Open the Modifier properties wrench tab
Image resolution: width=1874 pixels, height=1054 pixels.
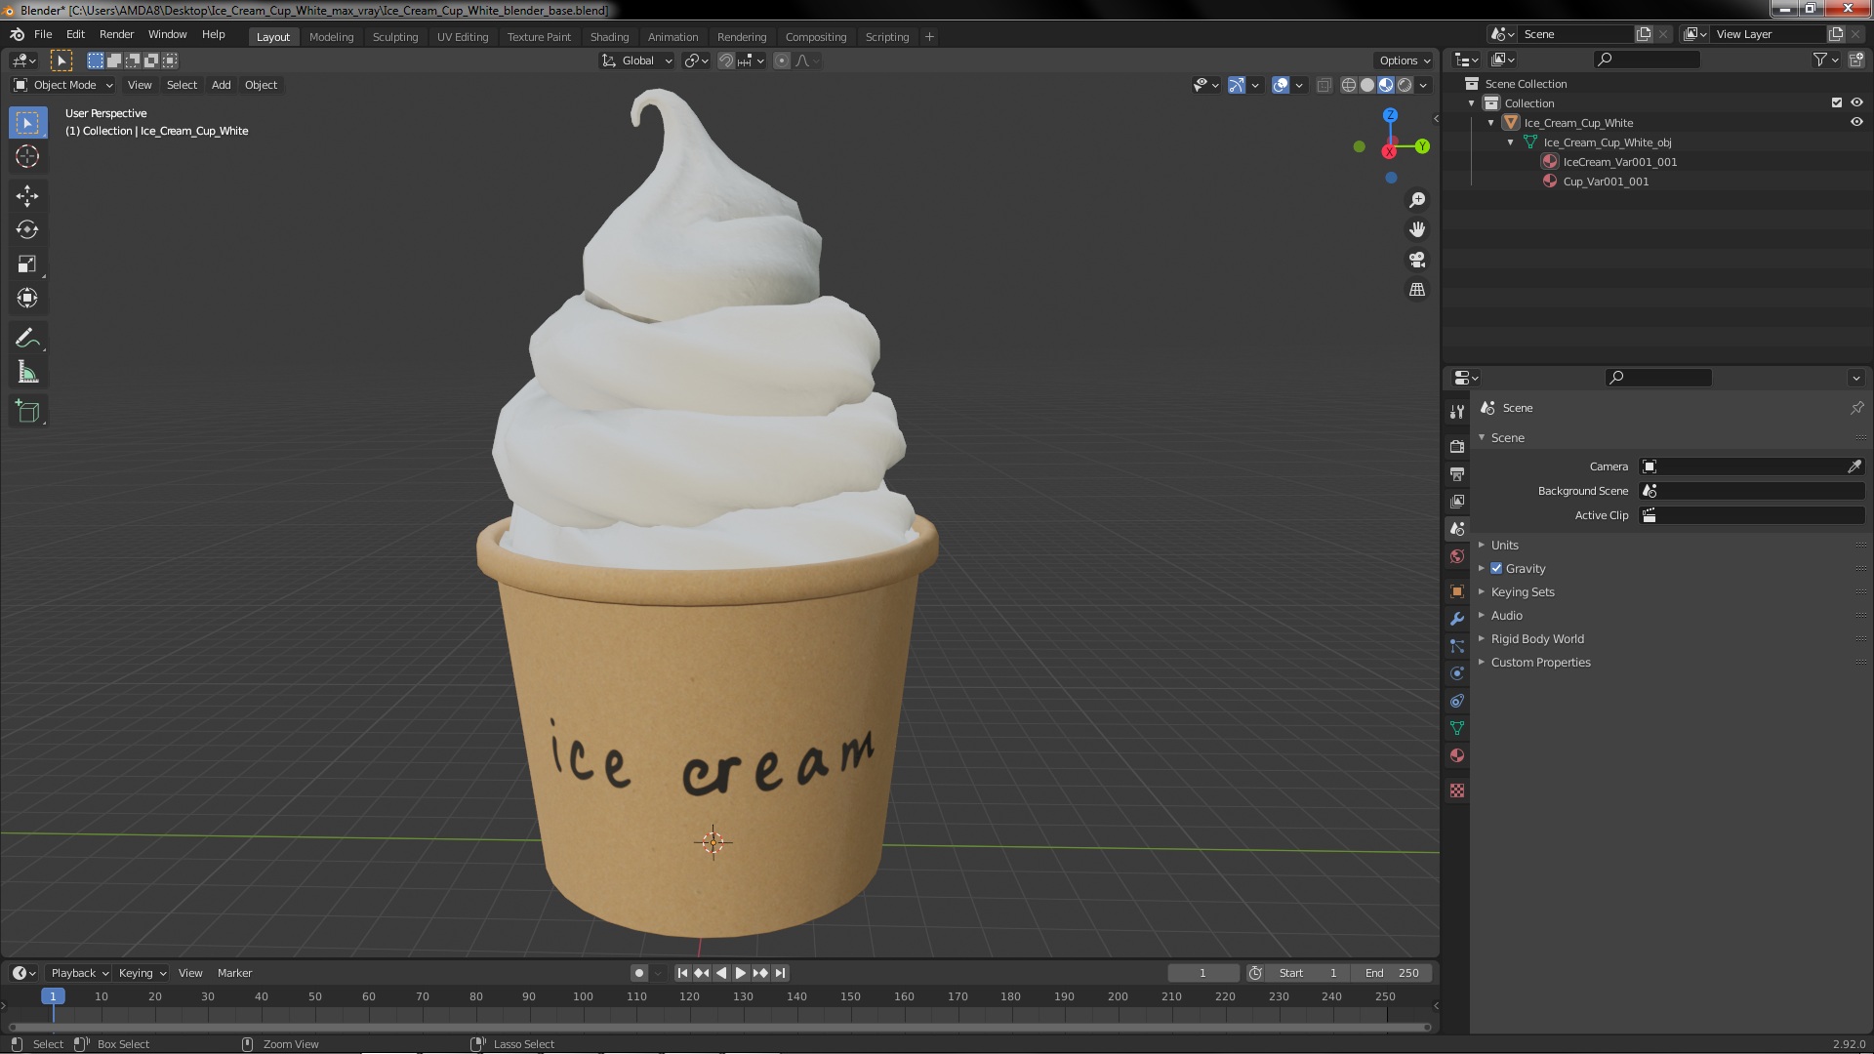point(1457,619)
